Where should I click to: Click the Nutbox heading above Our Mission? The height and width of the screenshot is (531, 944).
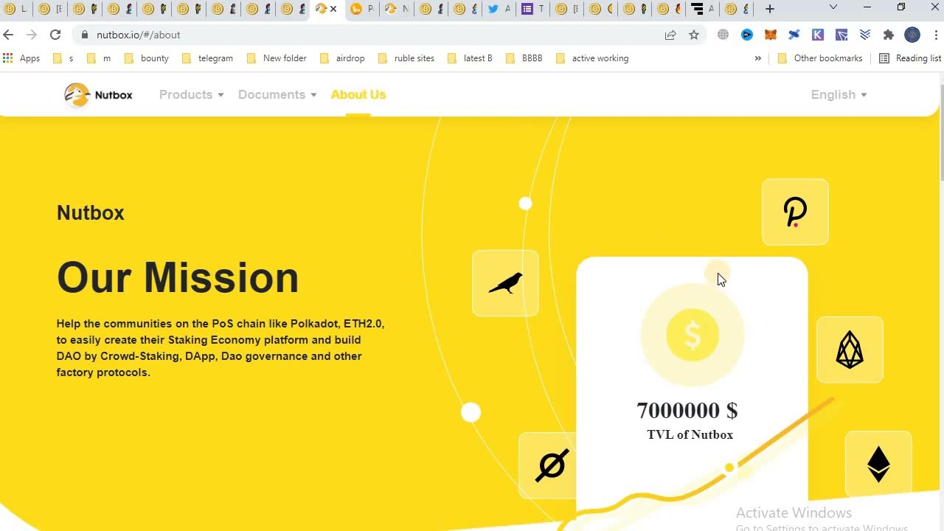click(91, 212)
